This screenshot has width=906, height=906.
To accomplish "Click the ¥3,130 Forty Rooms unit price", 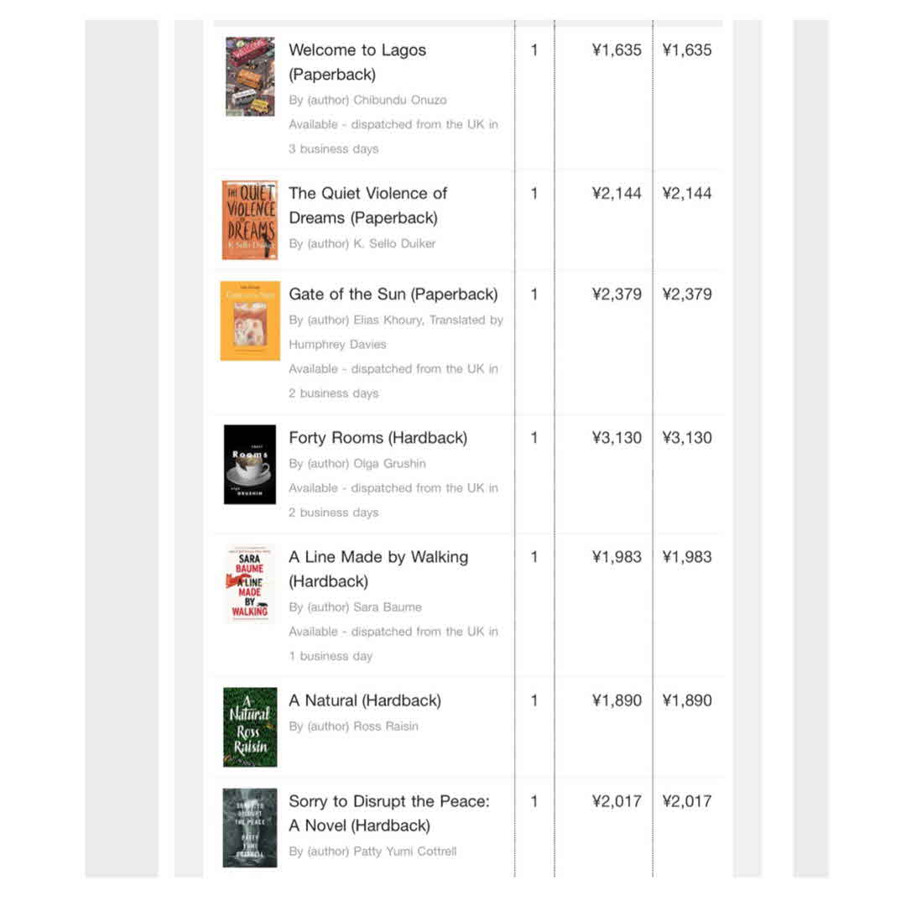I will pyautogui.click(x=617, y=438).
